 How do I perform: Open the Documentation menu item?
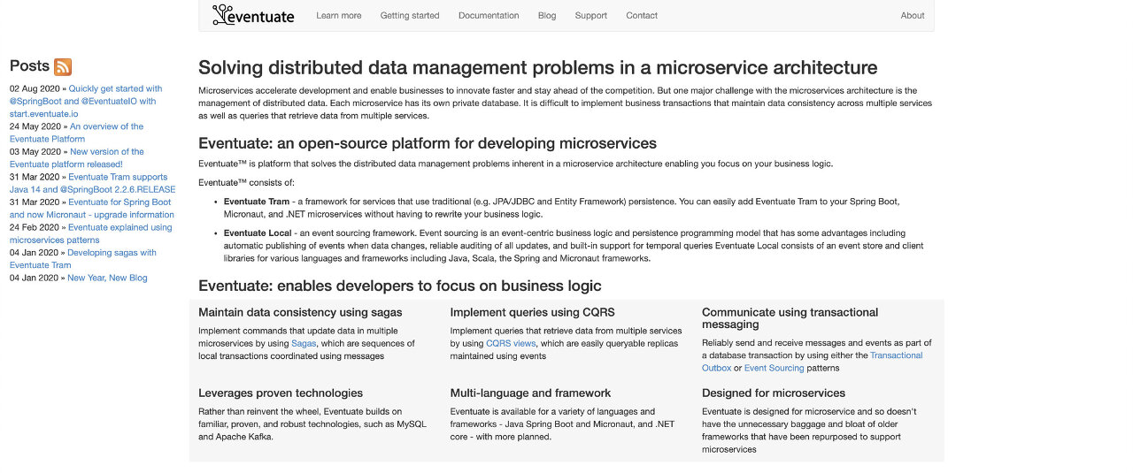point(489,15)
